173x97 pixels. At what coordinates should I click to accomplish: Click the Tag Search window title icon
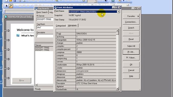(x=36, y=8)
